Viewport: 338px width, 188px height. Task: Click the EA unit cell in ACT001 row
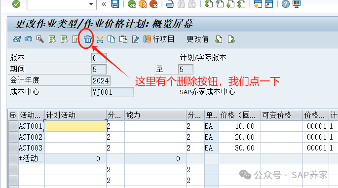tap(212, 126)
